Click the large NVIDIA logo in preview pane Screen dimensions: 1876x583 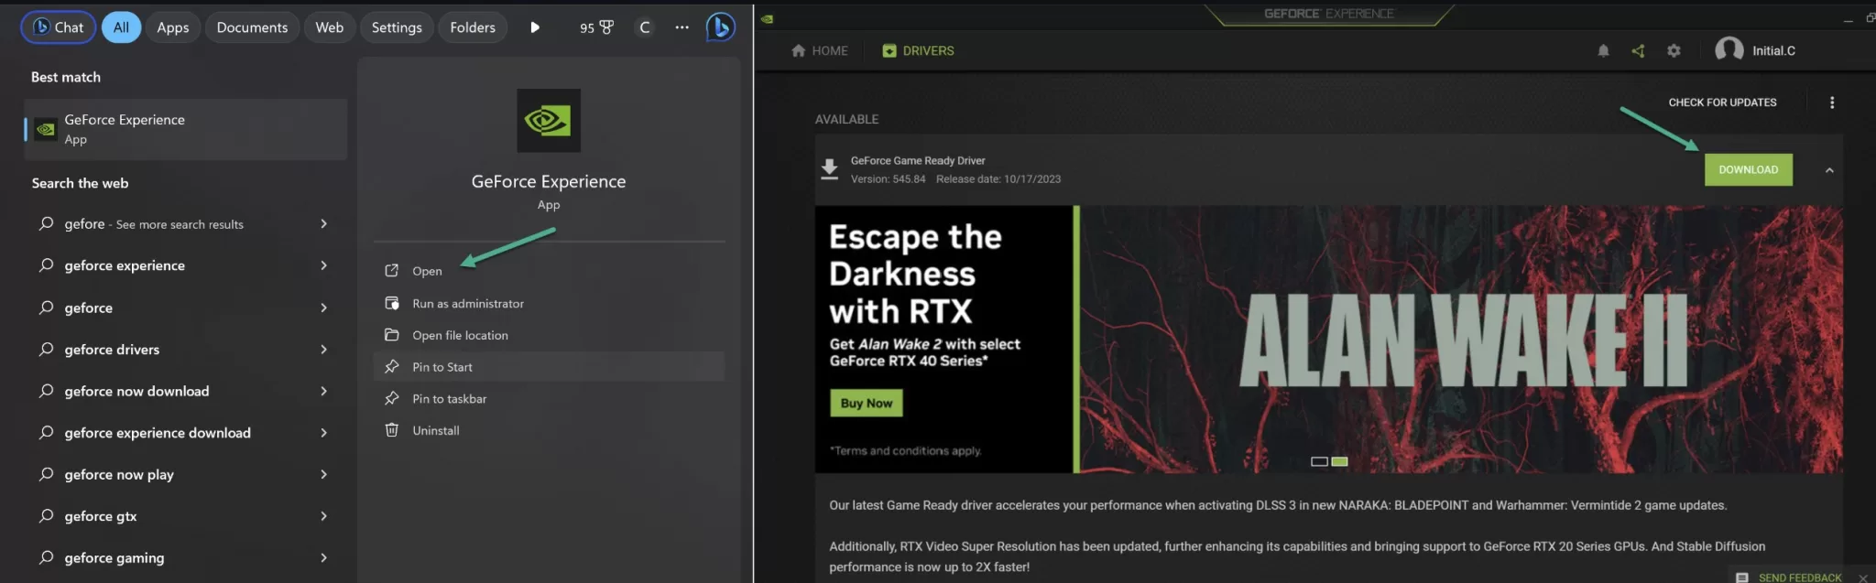[x=549, y=120]
